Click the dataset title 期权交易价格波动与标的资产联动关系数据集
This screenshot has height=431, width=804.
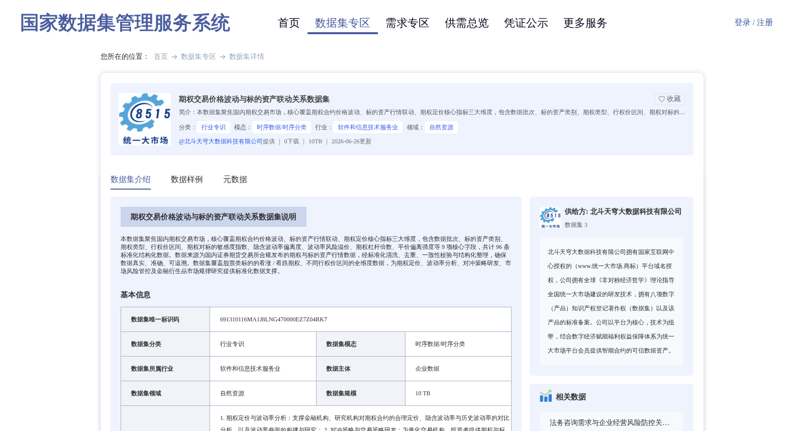coord(254,99)
